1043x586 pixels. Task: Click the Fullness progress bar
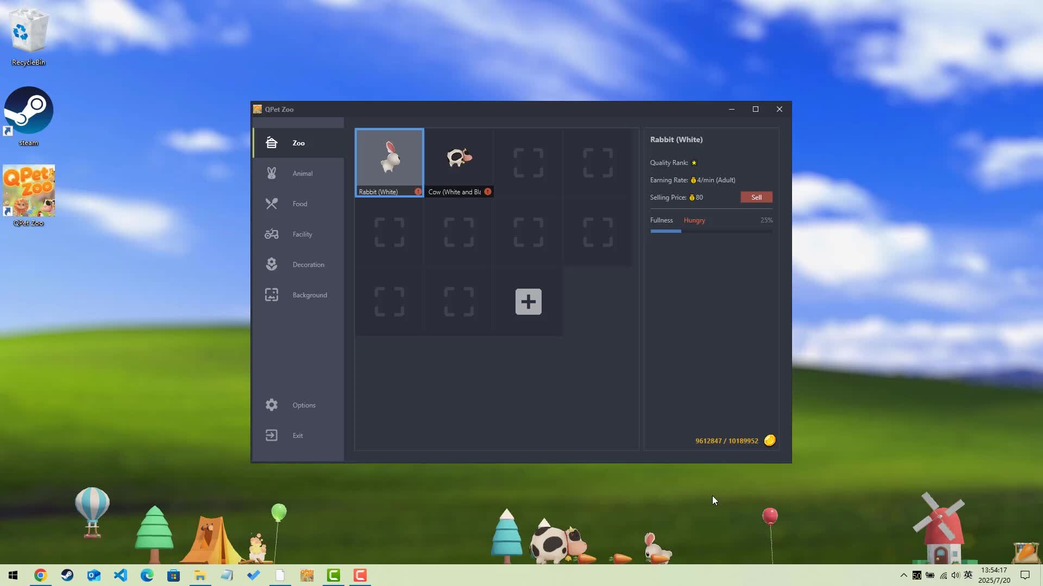coord(711,231)
